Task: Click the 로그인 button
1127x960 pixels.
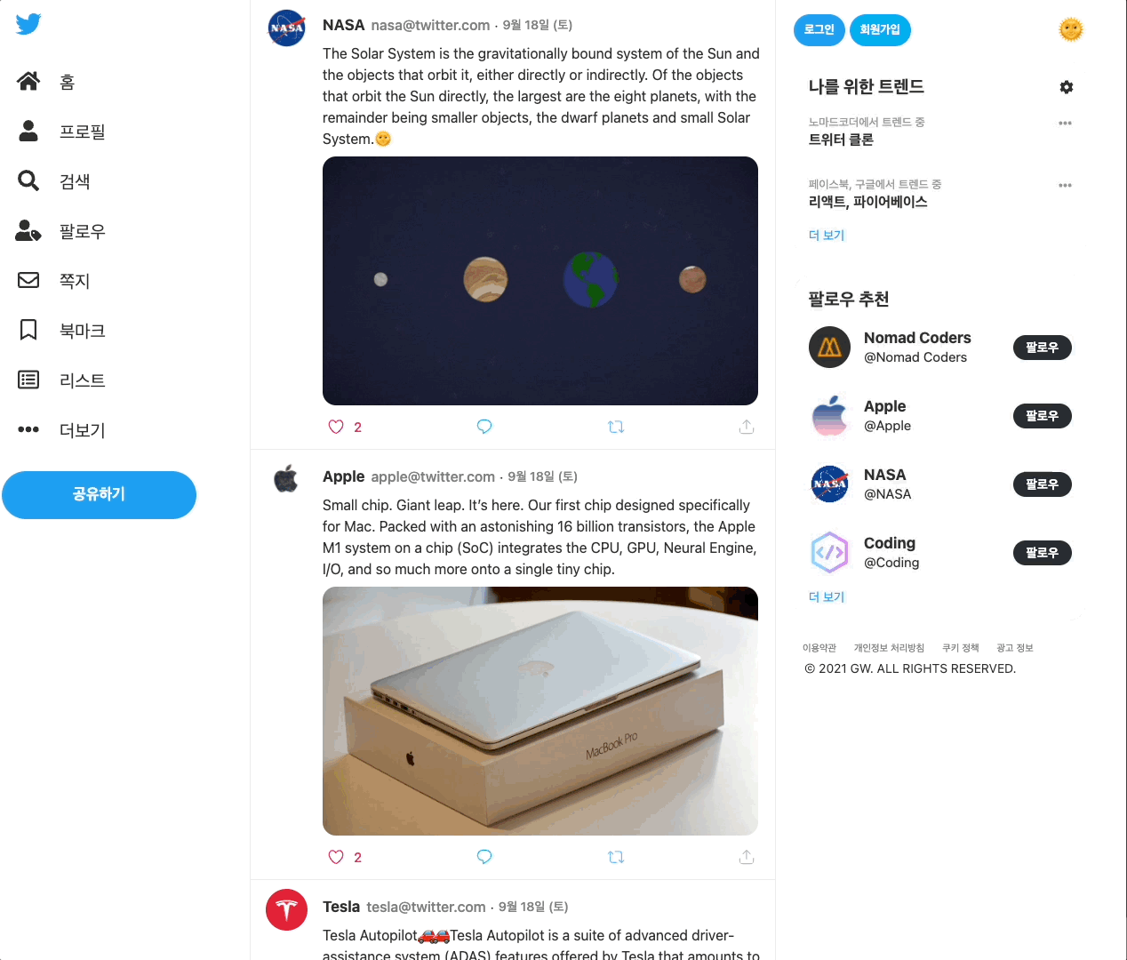Action: pyautogui.click(x=819, y=29)
